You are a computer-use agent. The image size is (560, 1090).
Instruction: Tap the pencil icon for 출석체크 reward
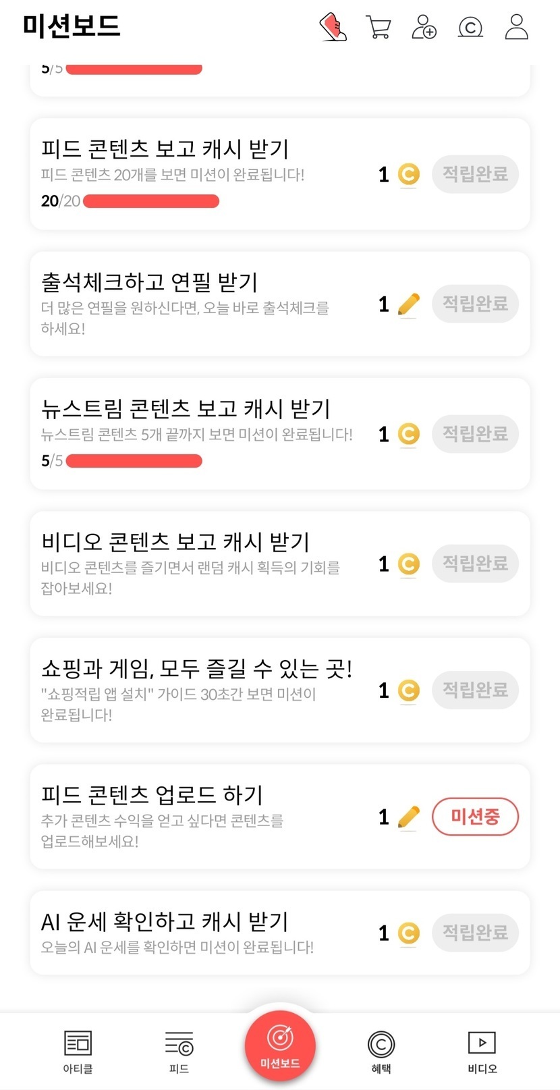[x=408, y=305]
